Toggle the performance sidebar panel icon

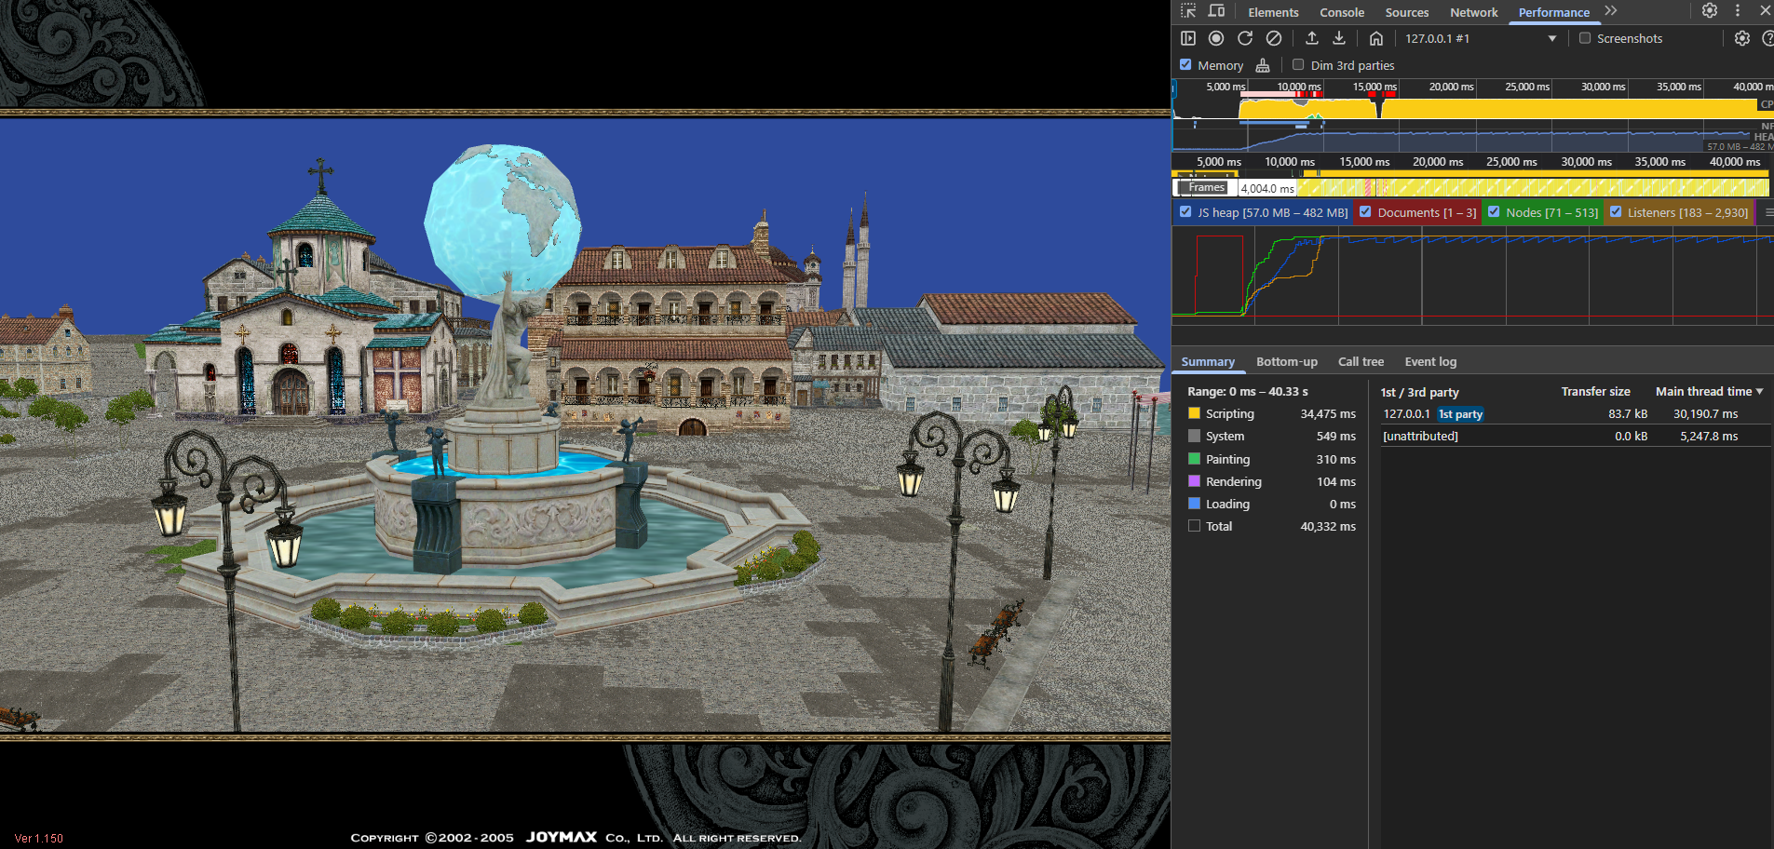(1188, 38)
